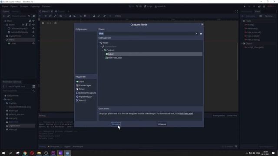Click the attach script icon in Scene dock
The image size is (278, 156).
[34, 16]
